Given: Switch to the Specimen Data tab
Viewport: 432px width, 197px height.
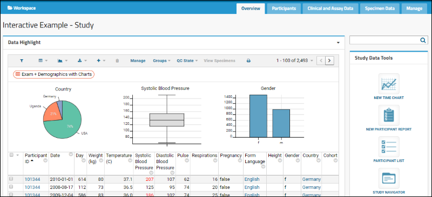Looking at the screenshot, I should 380,9.
